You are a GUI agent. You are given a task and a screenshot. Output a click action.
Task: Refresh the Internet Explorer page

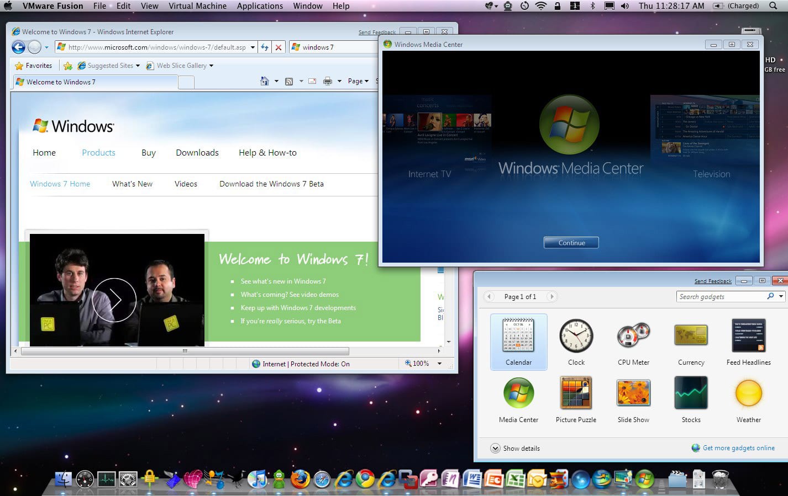(265, 47)
